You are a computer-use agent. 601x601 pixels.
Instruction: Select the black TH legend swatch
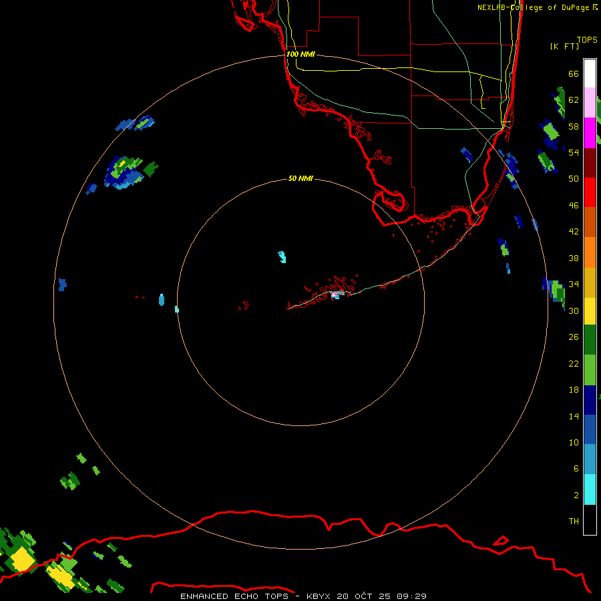[590, 520]
